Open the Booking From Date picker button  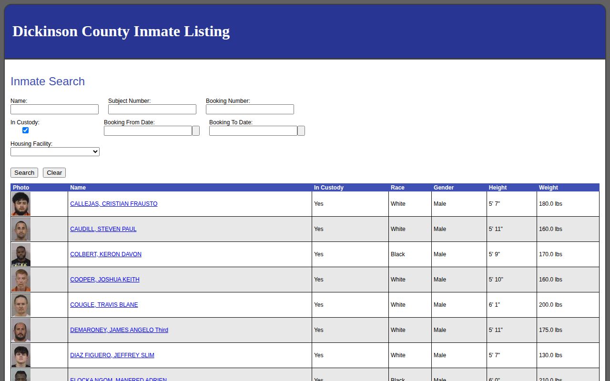196,130
